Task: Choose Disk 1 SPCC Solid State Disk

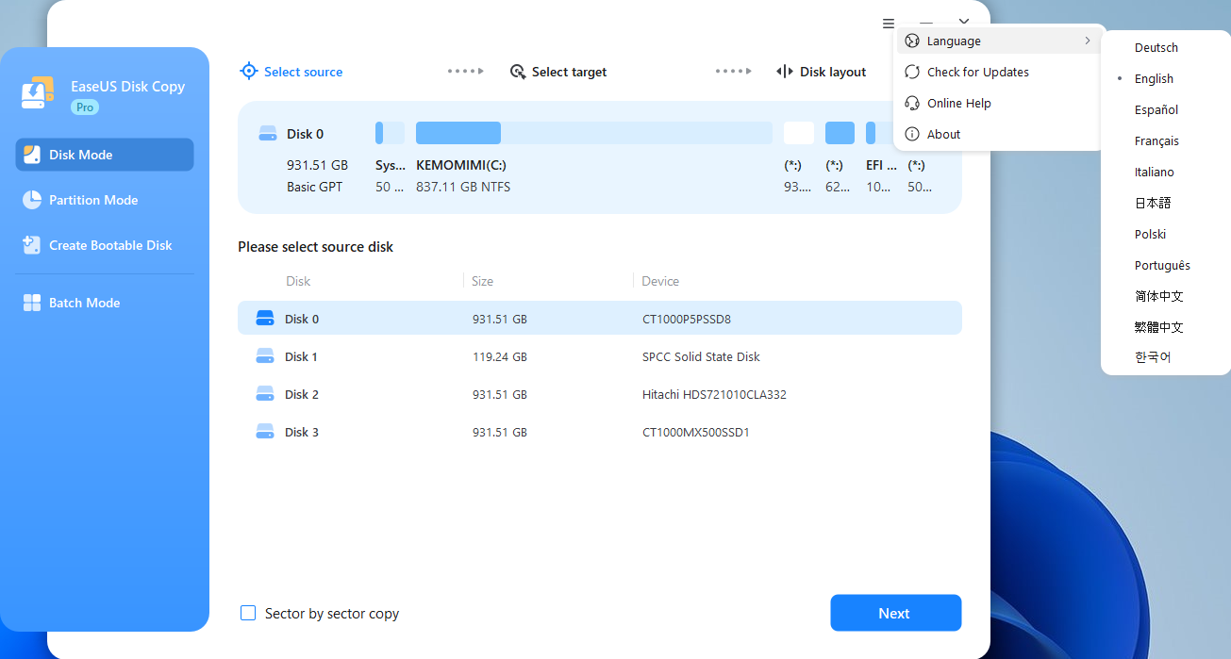Action: (x=599, y=356)
